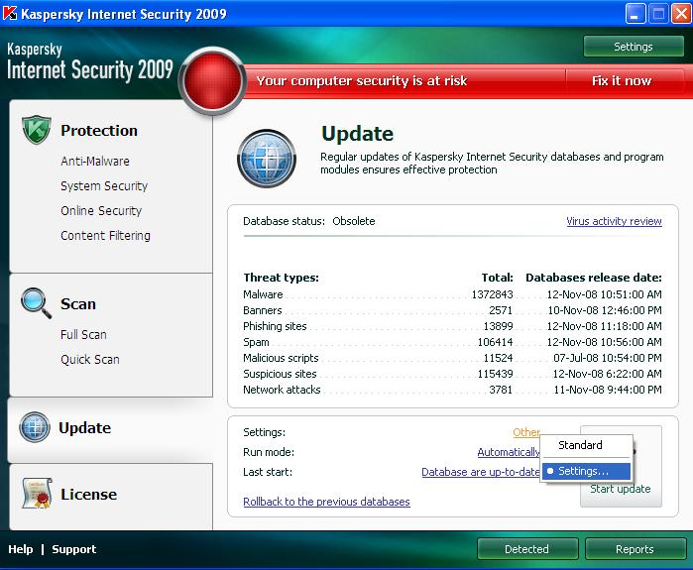The width and height of the screenshot is (693, 570).
Task: Open the Other settings dropdown link
Action: pyautogui.click(x=525, y=432)
